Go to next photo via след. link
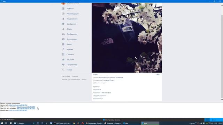Viewport: 223px width, 125px height. [158, 75]
